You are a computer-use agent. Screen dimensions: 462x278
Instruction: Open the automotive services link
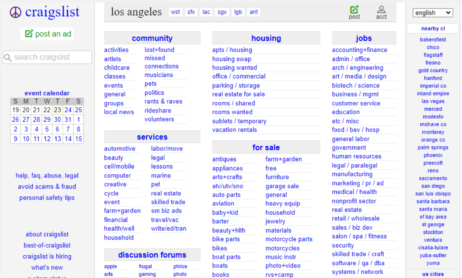tap(119, 149)
